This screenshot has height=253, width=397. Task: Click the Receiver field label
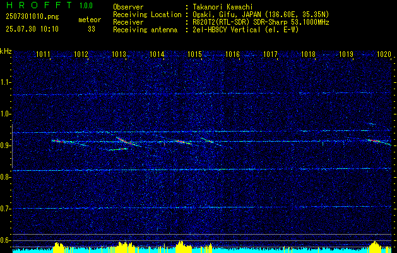[128, 22]
